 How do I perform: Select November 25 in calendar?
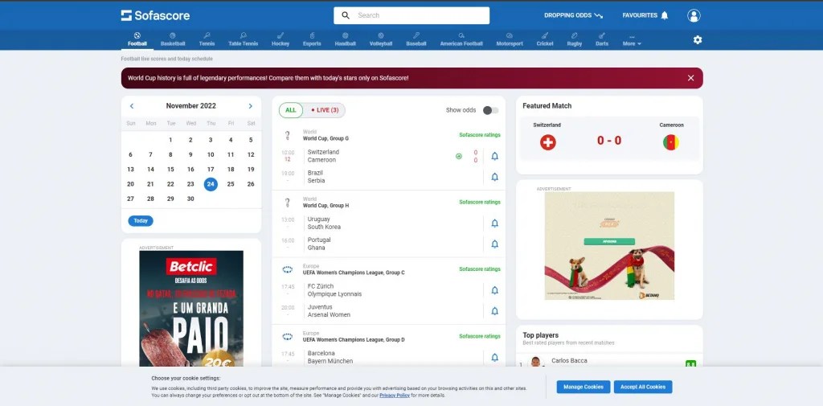tap(231, 184)
